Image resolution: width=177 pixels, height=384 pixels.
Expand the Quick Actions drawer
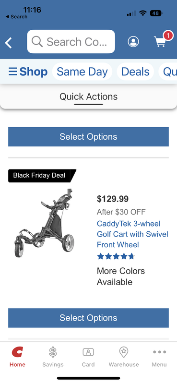point(88,96)
